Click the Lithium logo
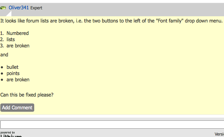The height and width of the screenshot is (137, 224). [11, 136]
